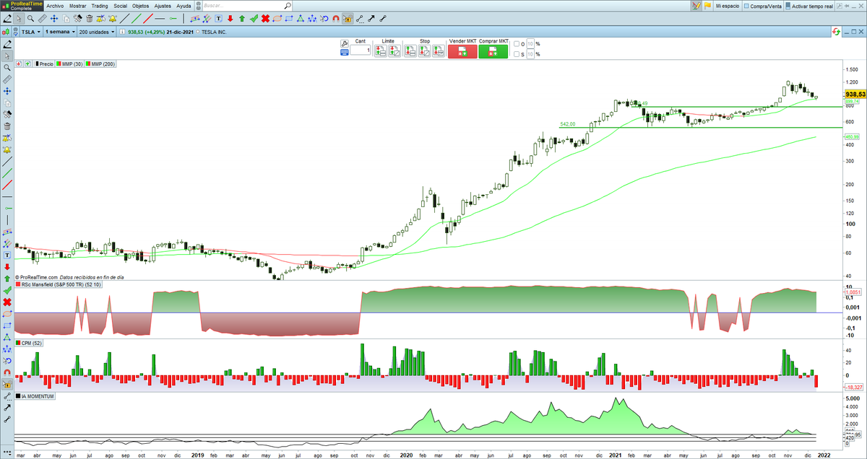Insert a red X mark from top toolbar

265,18
